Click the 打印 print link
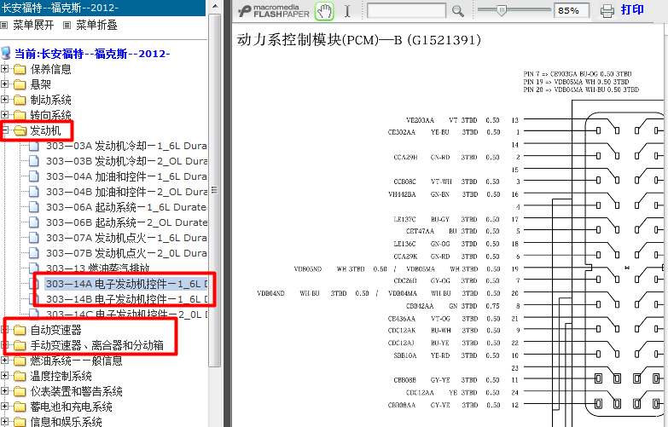The height and width of the screenshot is (427, 668). [632, 9]
